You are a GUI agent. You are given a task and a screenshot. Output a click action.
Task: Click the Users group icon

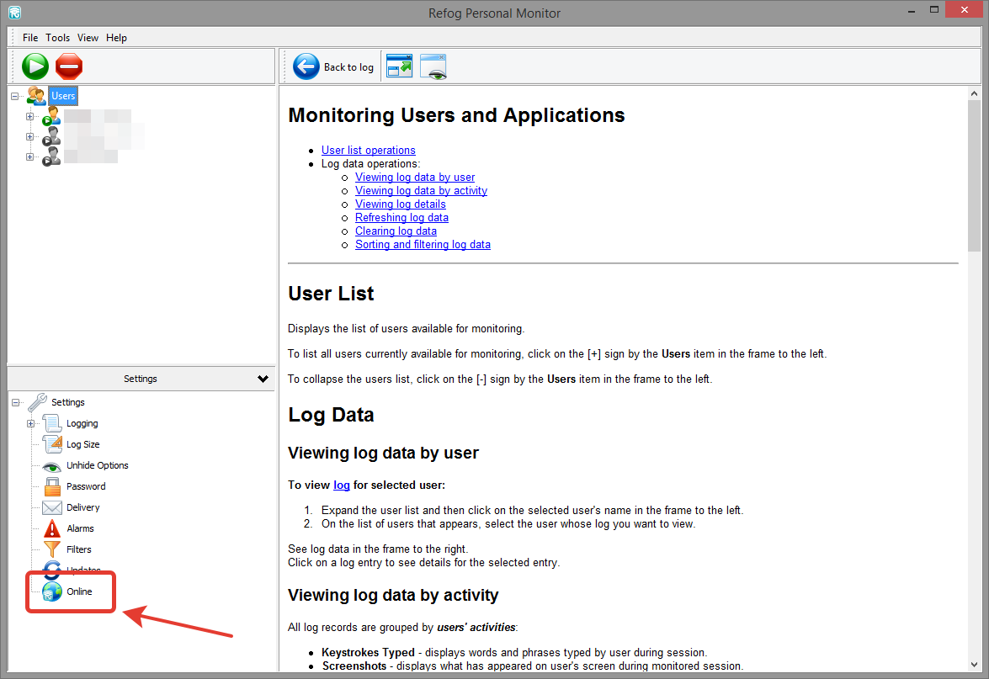pos(36,96)
